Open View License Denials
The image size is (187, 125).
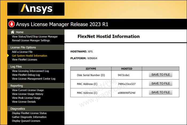(x=24, y=101)
